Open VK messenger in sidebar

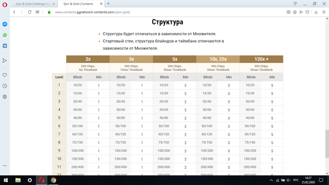pyautogui.click(x=5, y=46)
